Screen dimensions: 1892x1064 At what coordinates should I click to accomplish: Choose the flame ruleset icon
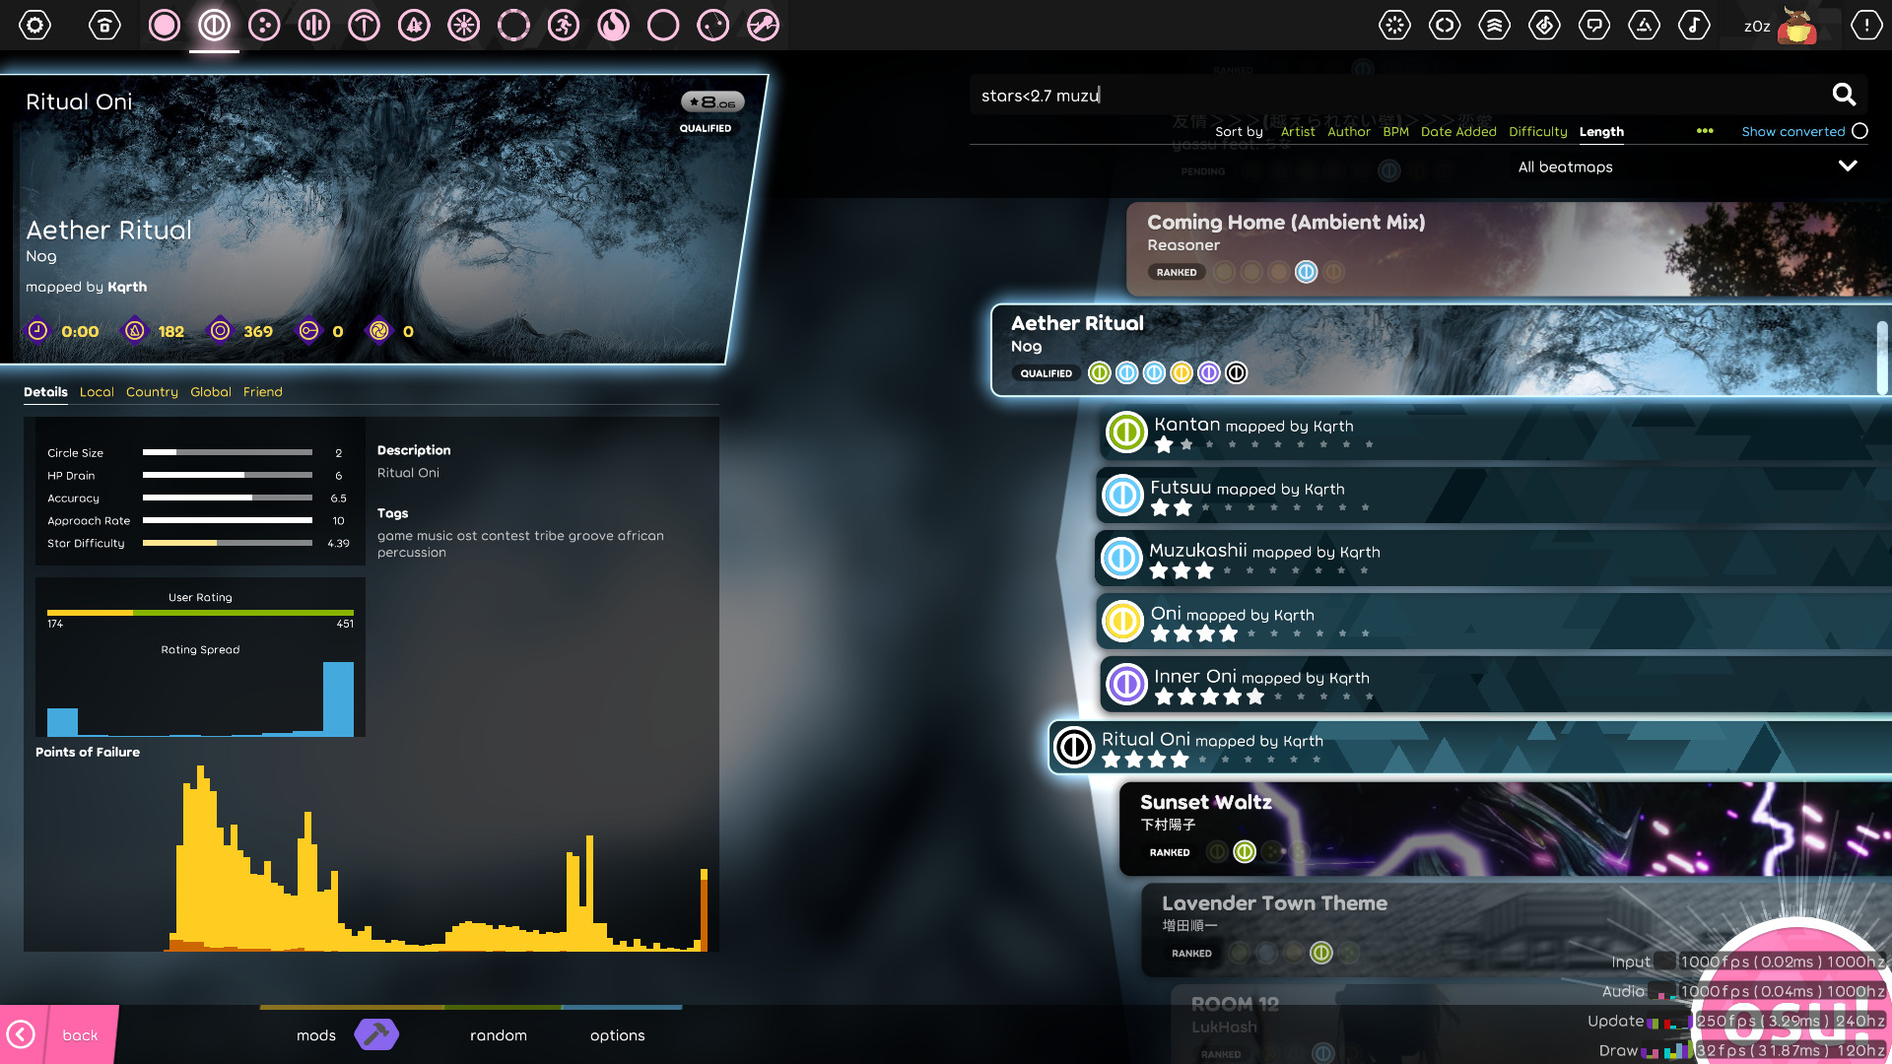(x=613, y=25)
